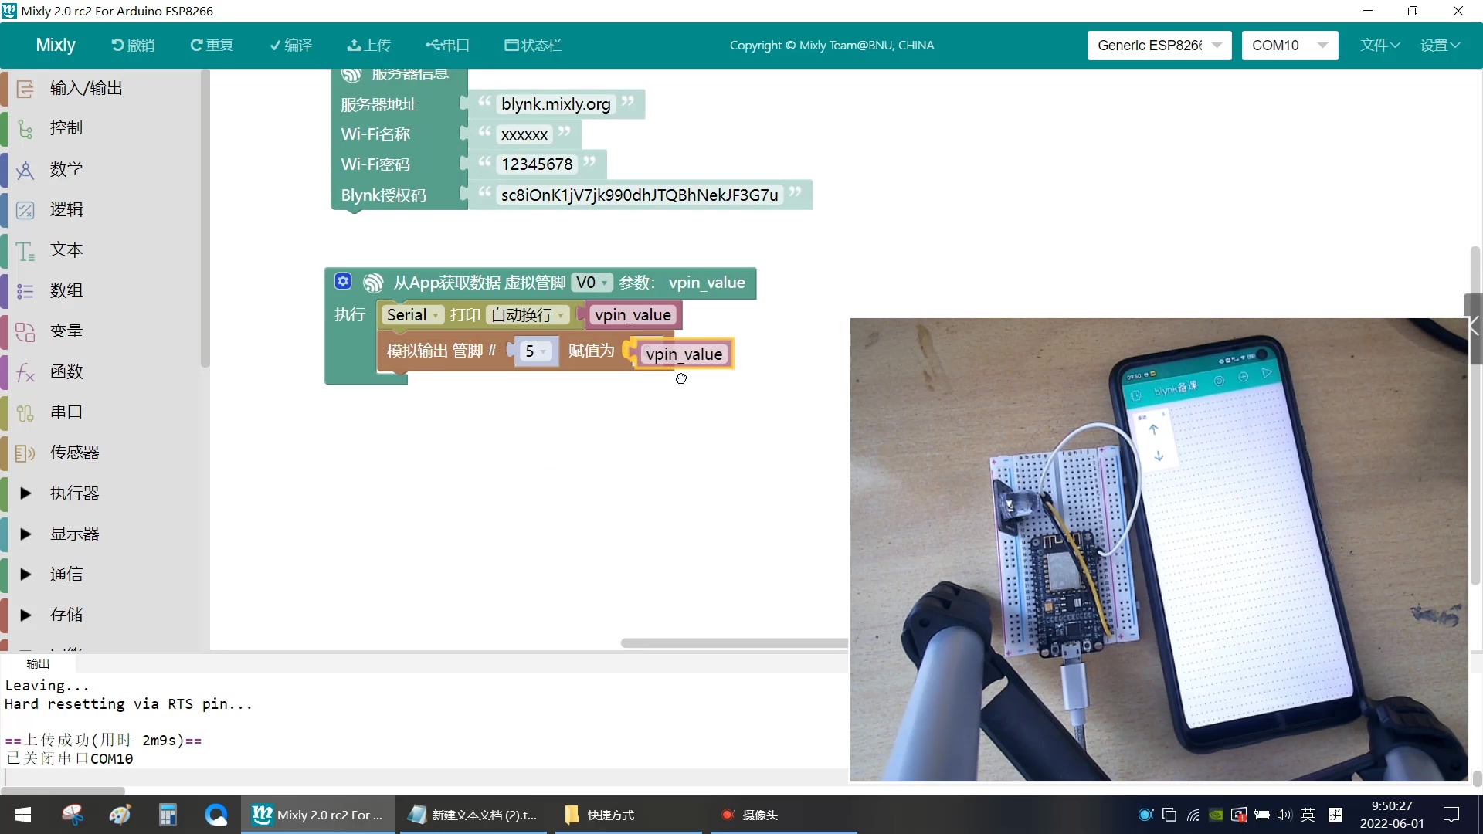The image size is (1483, 834).
Task: Click the Mixly logo in header
Action: coord(56,45)
